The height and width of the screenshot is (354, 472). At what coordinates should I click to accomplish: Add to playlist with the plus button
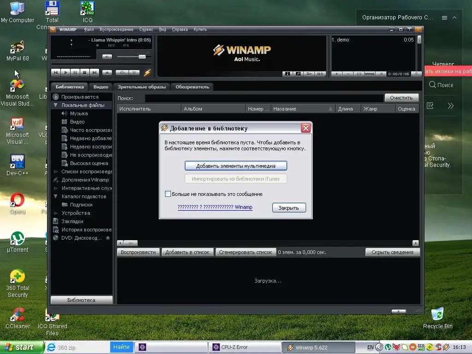pyautogui.click(x=336, y=74)
